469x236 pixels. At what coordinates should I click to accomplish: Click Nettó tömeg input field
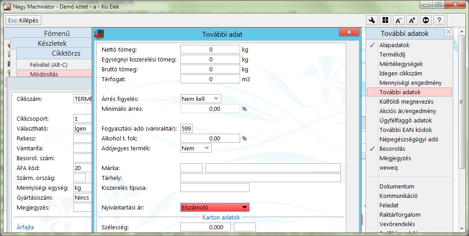click(210, 49)
